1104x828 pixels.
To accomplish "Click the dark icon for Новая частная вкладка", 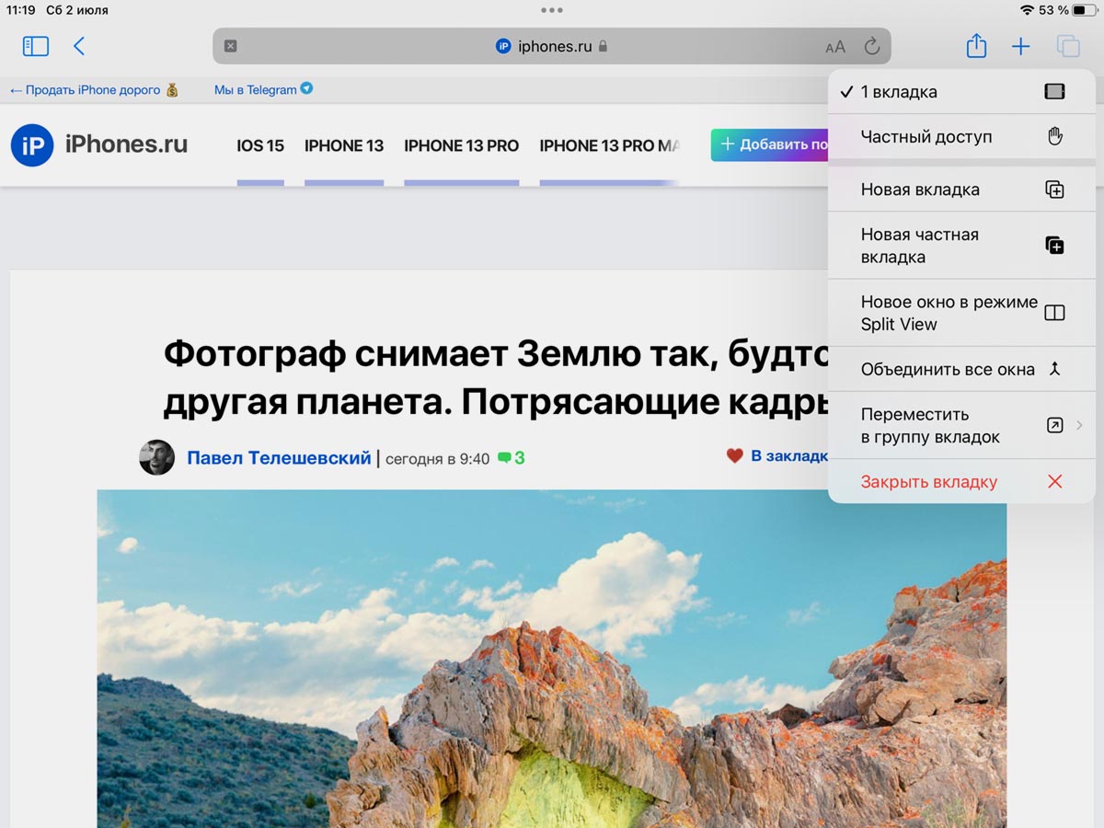I will pos(1055,246).
